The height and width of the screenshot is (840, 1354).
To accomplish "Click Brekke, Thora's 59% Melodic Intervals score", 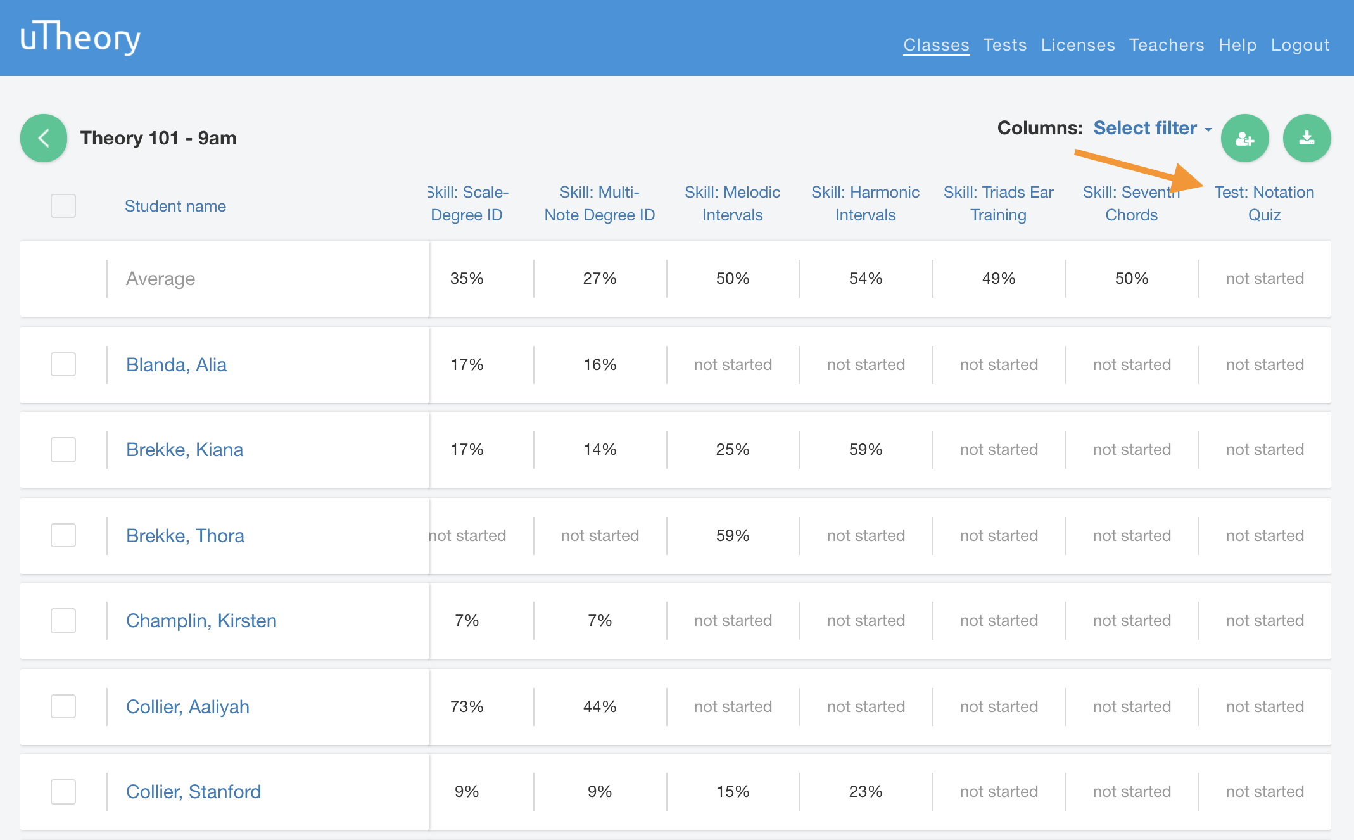I will pyautogui.click(x=733, y=535).
